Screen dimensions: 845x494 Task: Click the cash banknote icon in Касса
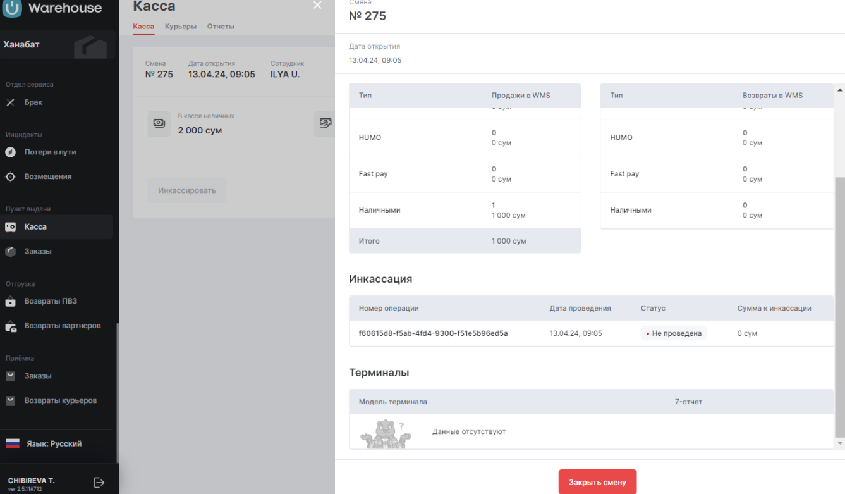pyautogui.click(x=159, y=124)
